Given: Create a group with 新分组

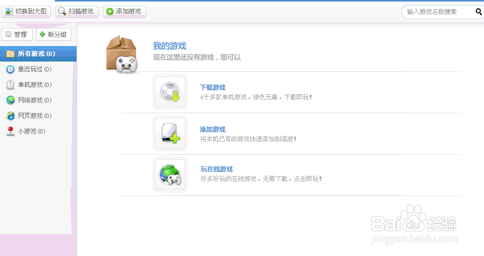Looking at the screenshot, I should (x=54, y=34).
